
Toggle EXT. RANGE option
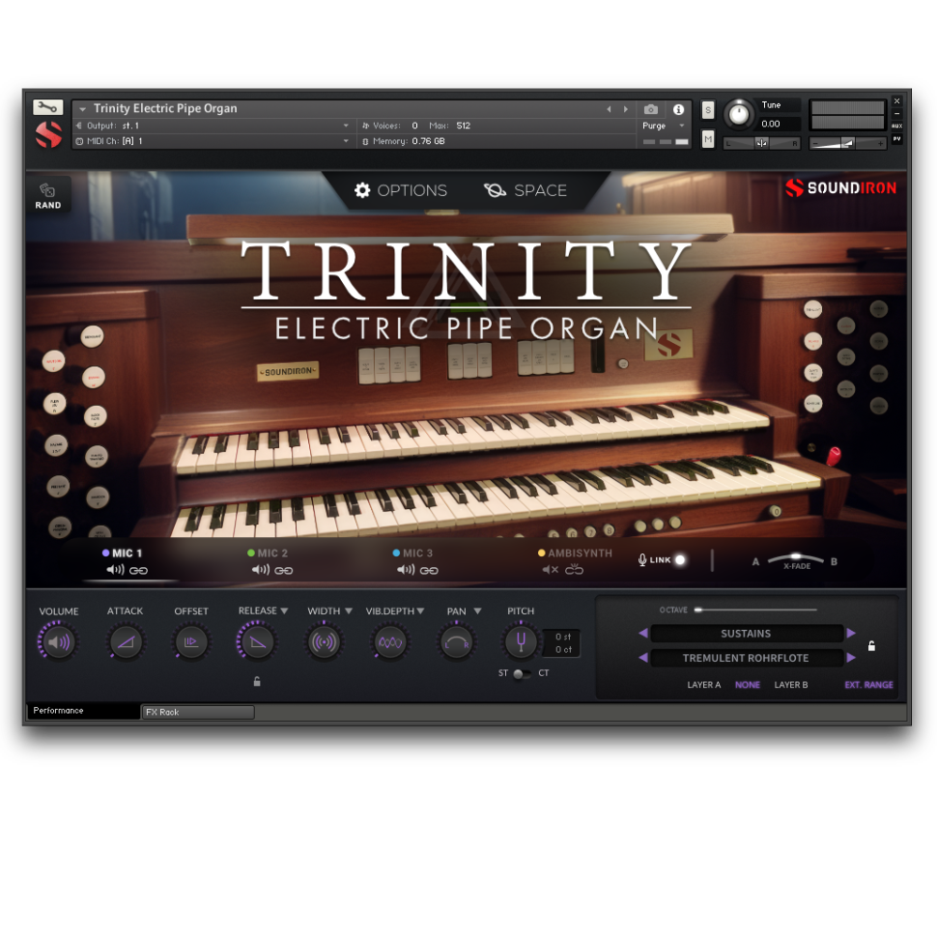click(x=868, y=685)
